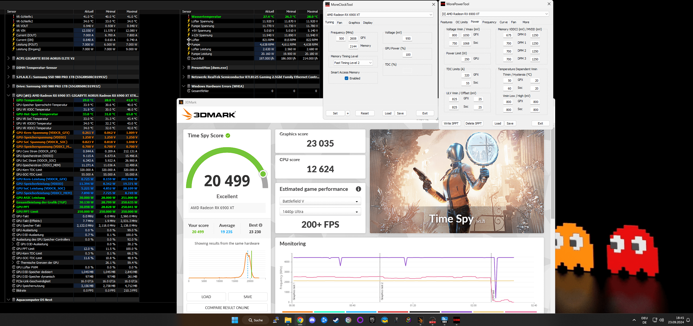Click Delete SPPT in MorePowerTool
The width and height of the screenshot is (693, 326).
(x=474, y=123)
